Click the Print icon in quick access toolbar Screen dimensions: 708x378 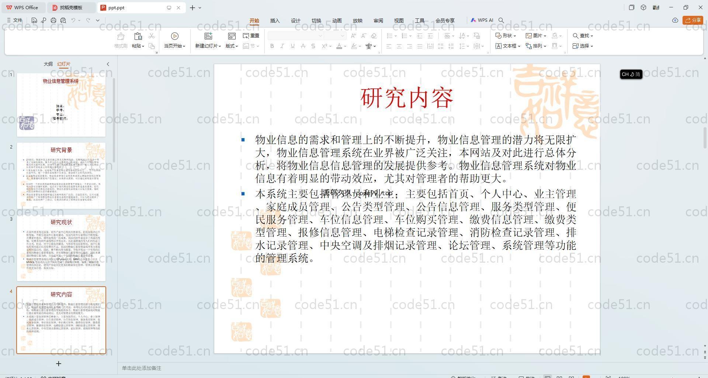click(x=53, y=20)
